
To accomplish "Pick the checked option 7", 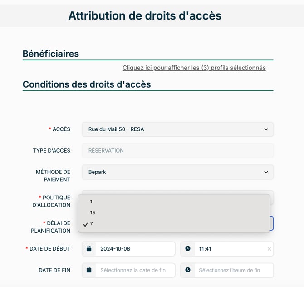I will click(91, 223).
